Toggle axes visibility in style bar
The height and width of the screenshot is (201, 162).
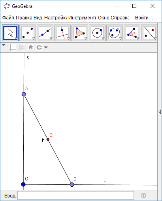tap(13, 47)
